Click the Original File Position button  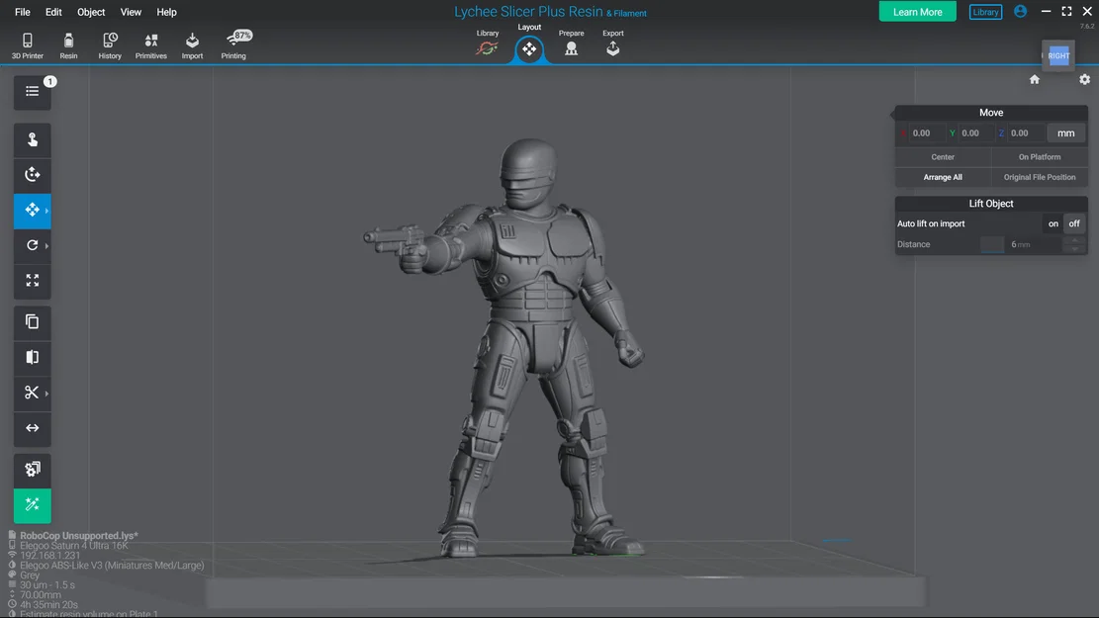[1040, 177]
